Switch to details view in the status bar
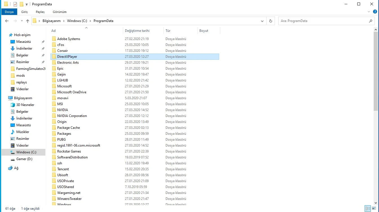 [x=368, y=209]
